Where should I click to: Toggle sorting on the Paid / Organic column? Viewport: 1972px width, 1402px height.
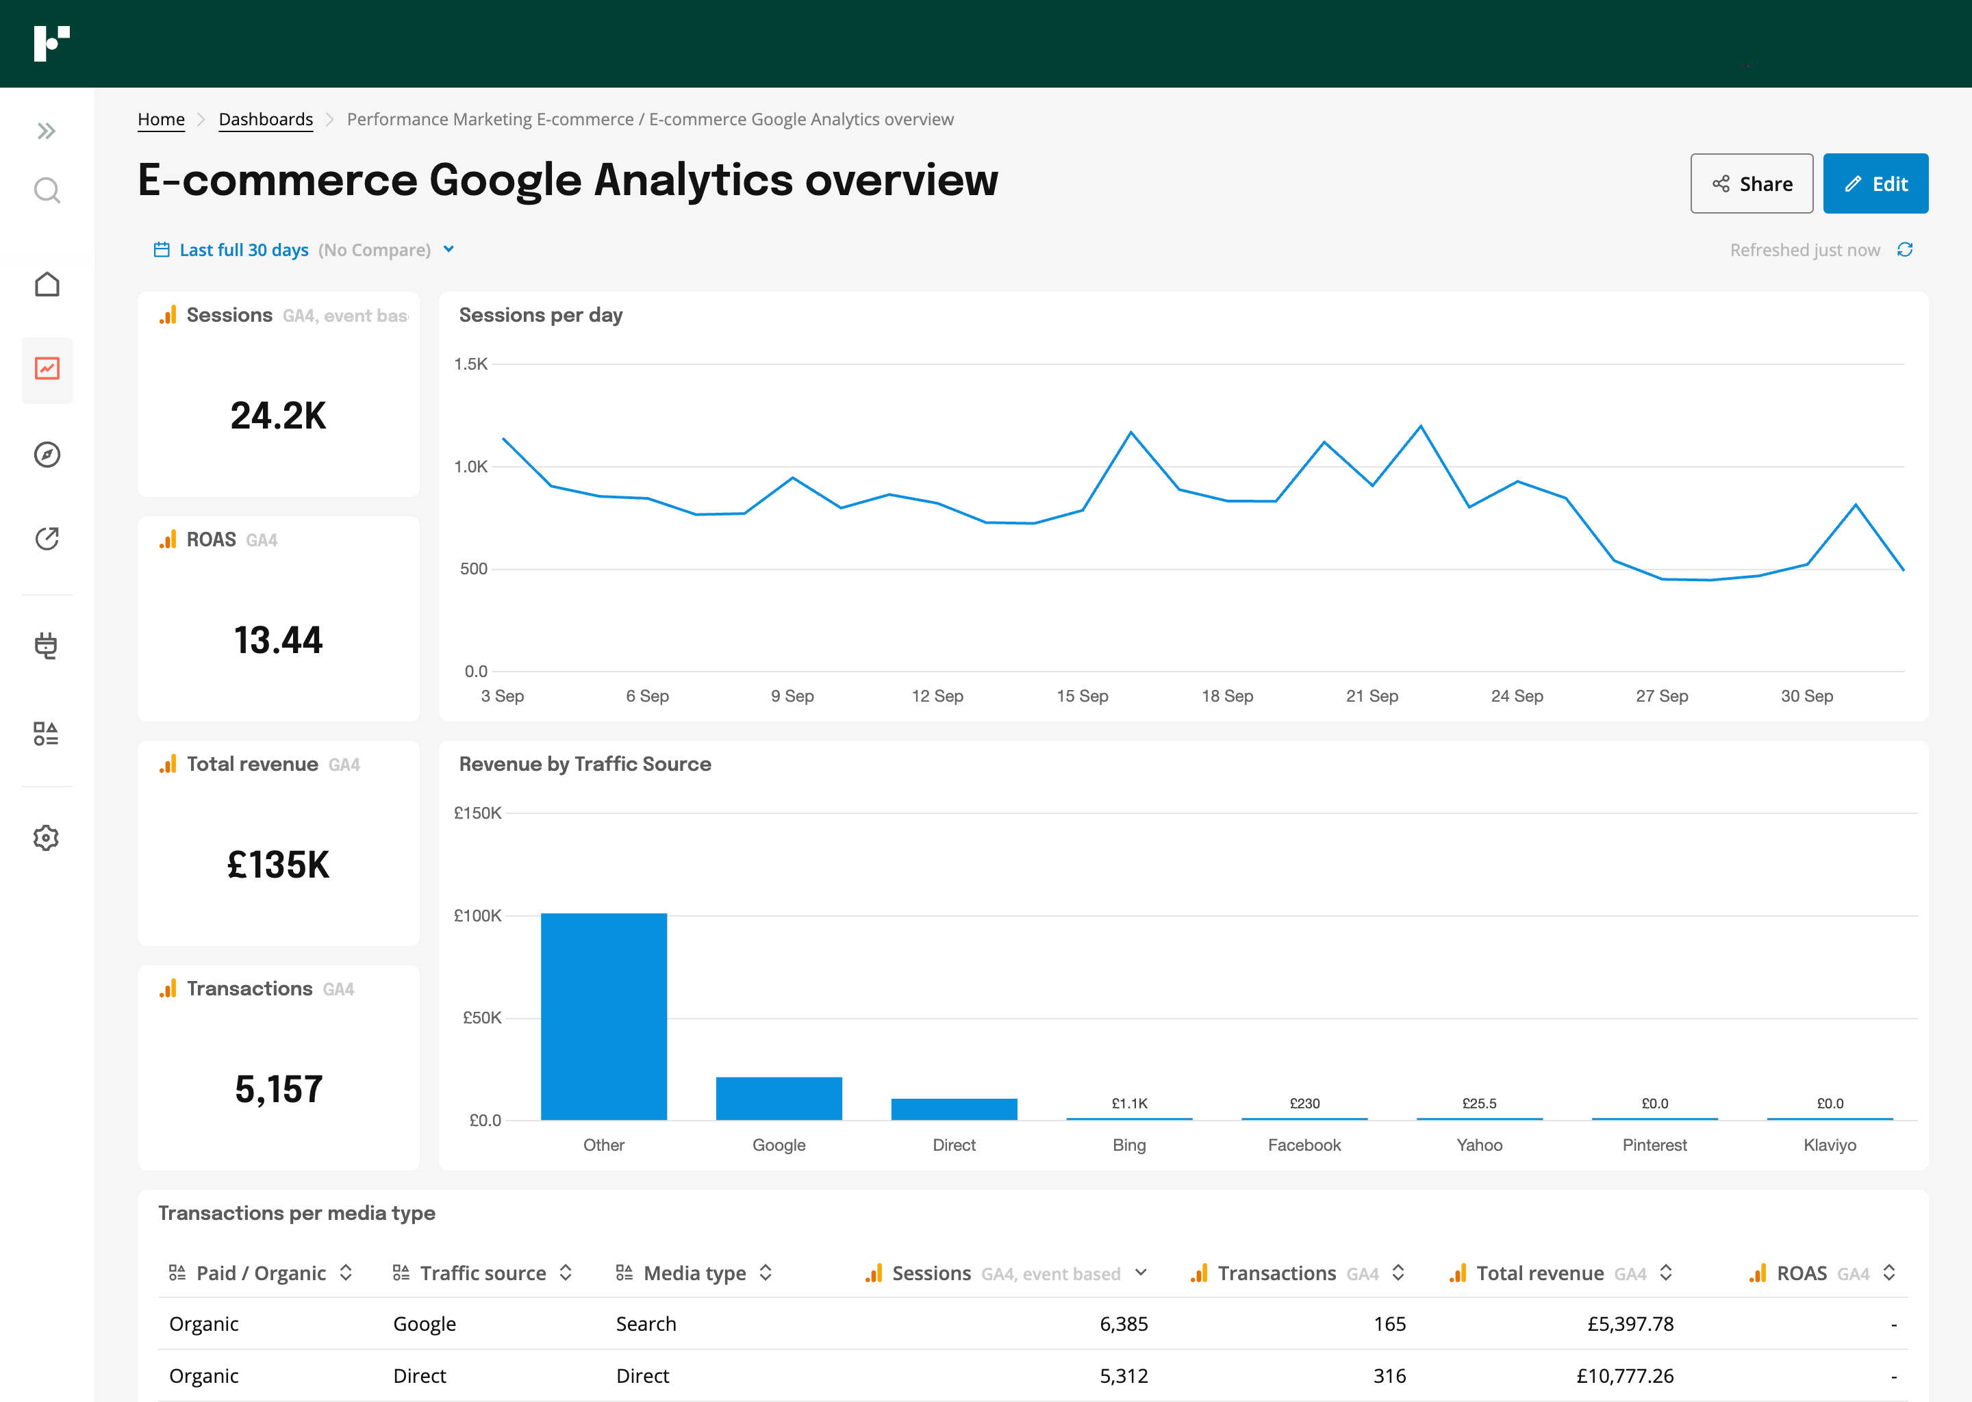pyautogui.click(x=347, y=1273)
